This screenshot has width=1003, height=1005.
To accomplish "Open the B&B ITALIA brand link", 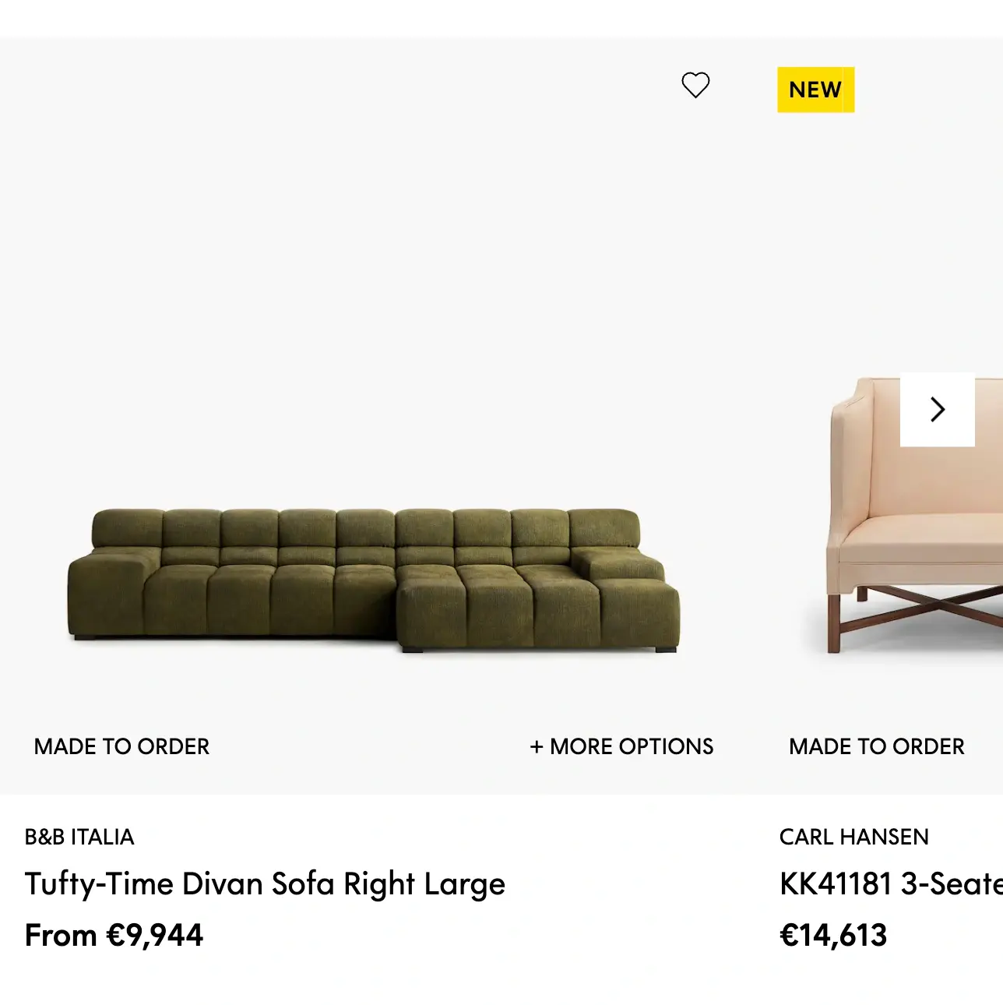I will coord(79,837).
